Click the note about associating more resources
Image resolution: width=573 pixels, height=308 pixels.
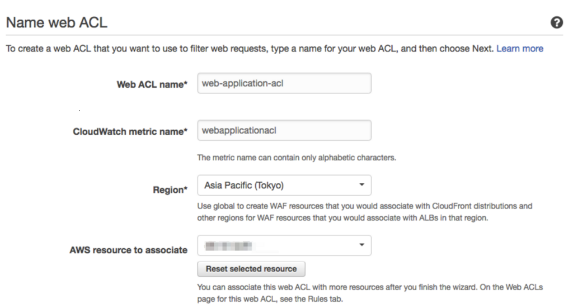(370, 293)
